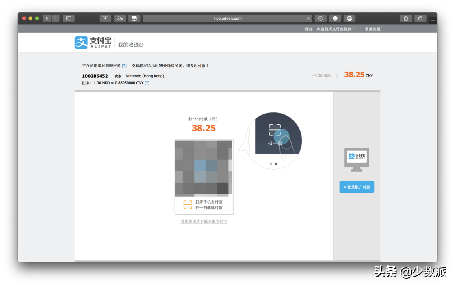Open the Share menu in Safari

406,18
